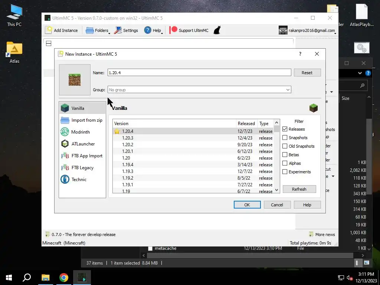Collapse the File Explorer ribbon chevron

(360, 73)
